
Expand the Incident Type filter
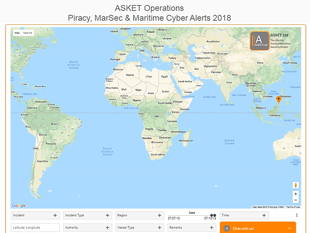88,215
